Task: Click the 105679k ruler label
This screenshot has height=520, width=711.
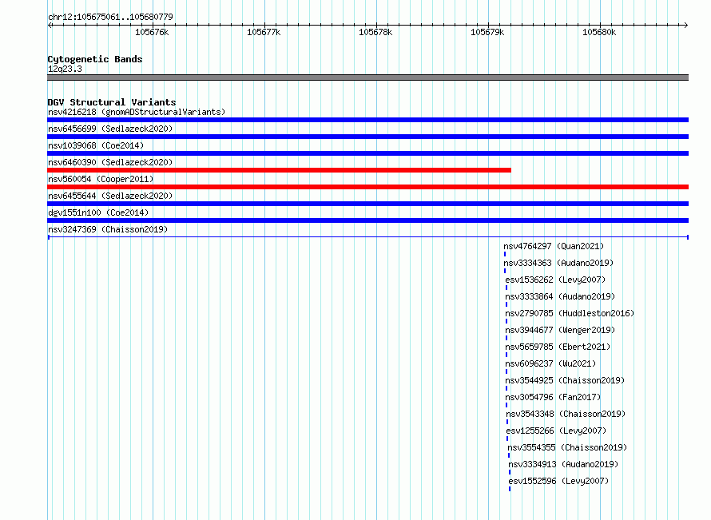Action: (487, 32)
